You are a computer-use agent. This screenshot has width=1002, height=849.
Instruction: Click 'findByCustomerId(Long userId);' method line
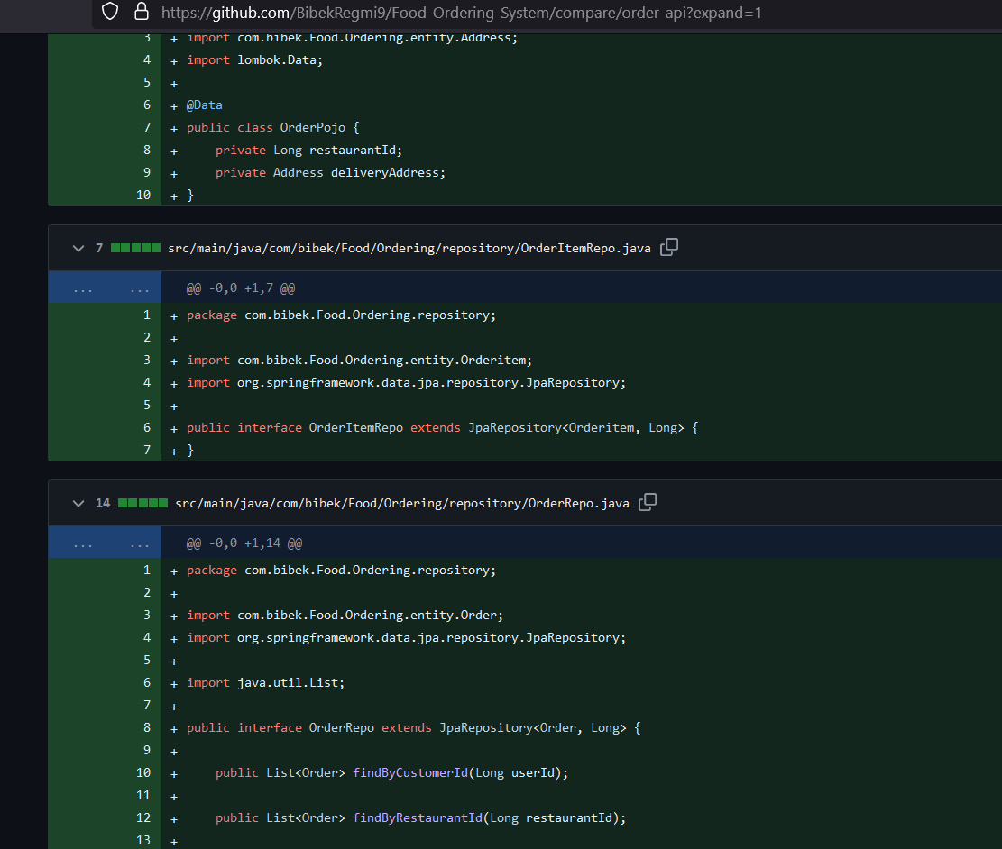coord(391,773)
